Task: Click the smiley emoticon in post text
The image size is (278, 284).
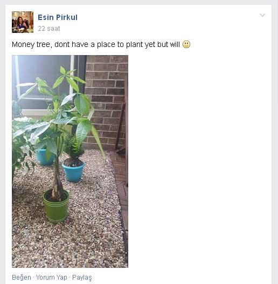Action: tap(186, 44)
